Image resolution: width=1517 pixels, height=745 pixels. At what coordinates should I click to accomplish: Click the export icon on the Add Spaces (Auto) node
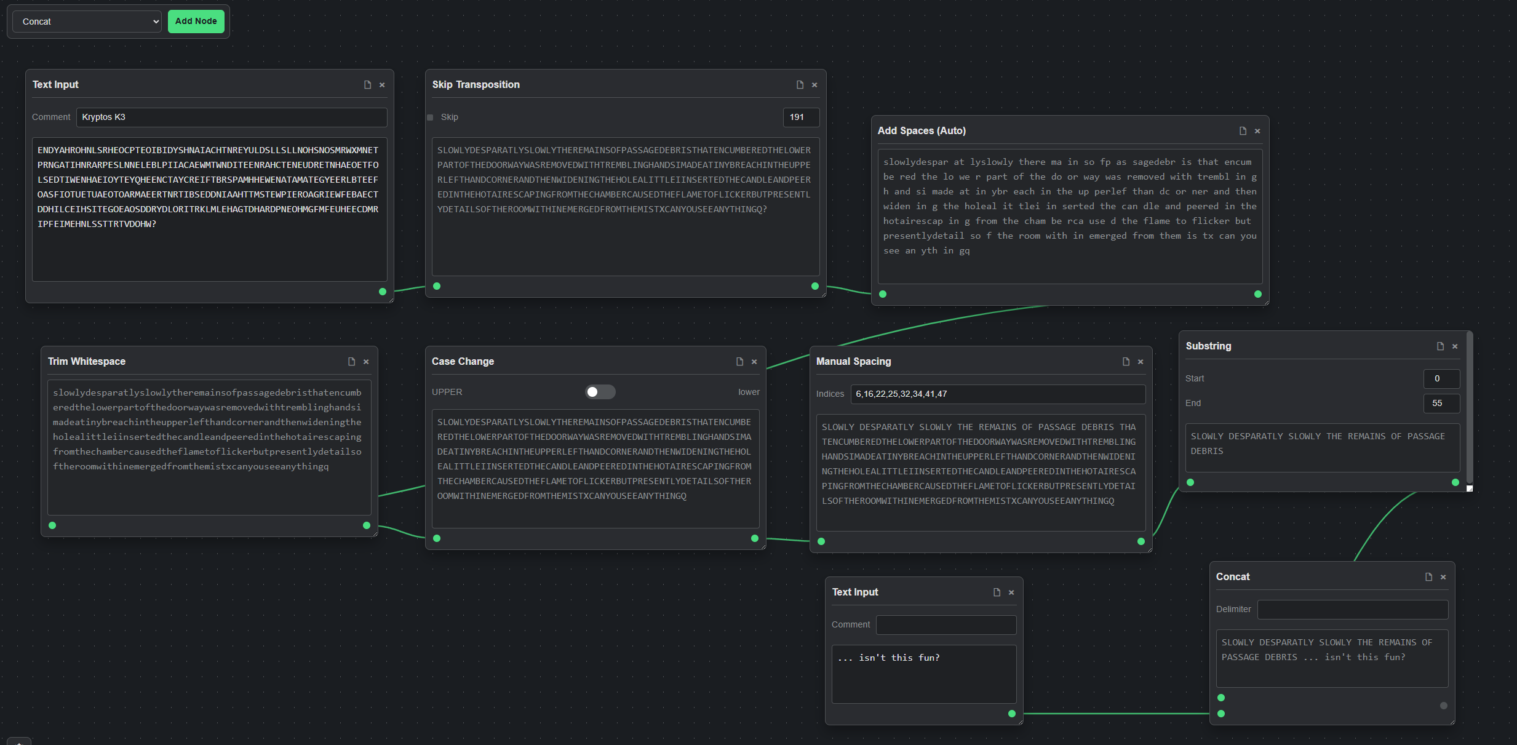[x=1242, y=130]
